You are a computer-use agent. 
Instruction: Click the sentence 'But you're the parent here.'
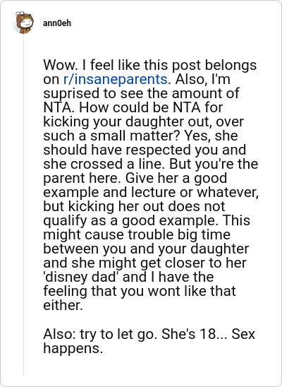[151, 171]
